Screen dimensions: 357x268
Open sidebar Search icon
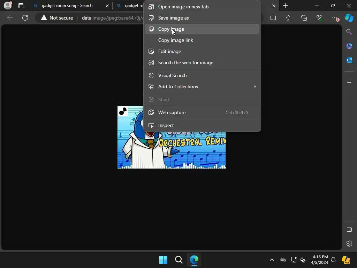click(x=349, y=32)
